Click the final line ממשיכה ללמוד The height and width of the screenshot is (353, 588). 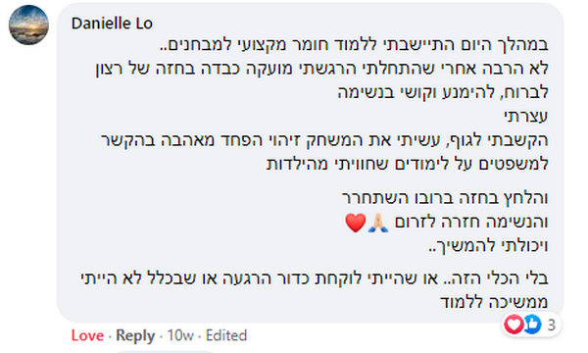click(x=494, y=302)
